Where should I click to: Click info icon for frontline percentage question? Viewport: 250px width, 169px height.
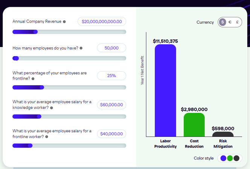(x=33, y=79)
